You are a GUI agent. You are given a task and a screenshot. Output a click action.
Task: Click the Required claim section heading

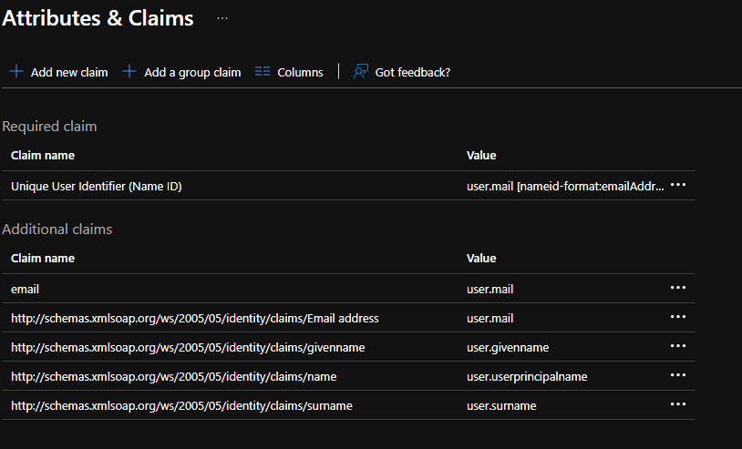pyautogui.click(x=49, y=127)
